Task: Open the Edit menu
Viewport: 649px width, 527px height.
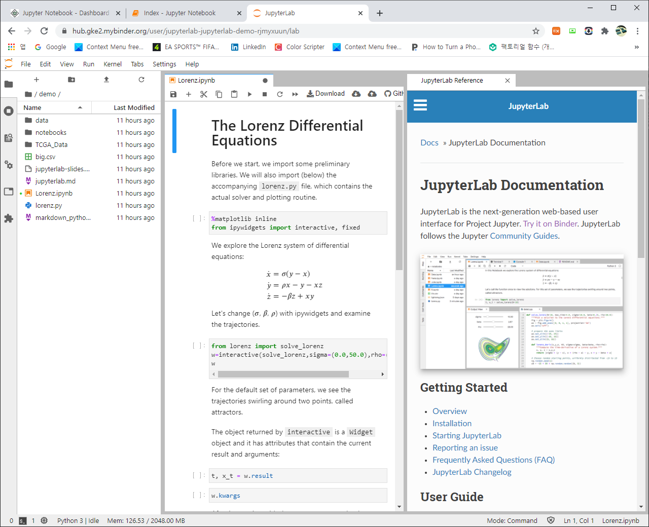Action: point(46,64)
